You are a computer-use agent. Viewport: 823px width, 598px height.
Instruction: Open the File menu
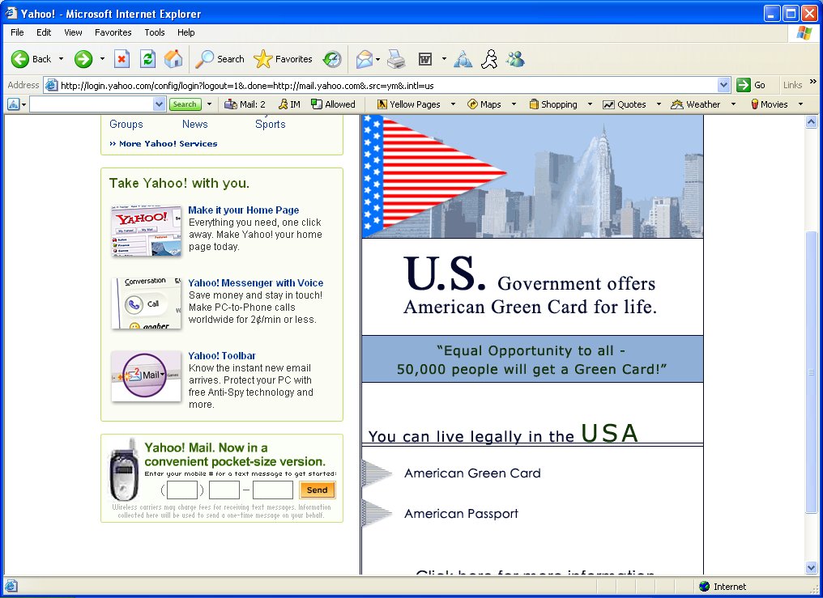click(17, 32)
